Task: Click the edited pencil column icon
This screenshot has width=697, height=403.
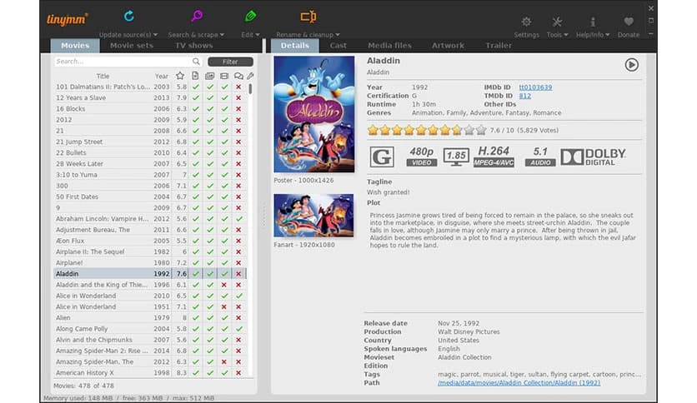Action: 251,76
